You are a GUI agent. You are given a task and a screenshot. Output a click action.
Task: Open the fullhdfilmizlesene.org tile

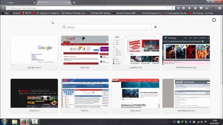click(186, 53)
